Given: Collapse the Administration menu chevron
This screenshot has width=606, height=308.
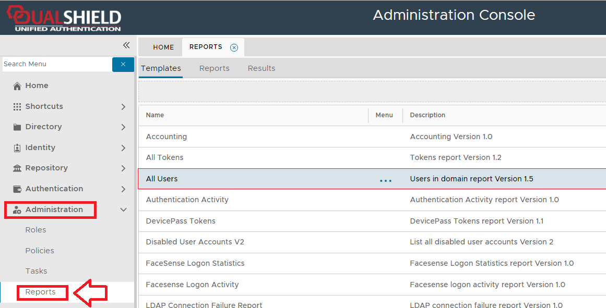Looking at the screenshot, I should (123, 210).
